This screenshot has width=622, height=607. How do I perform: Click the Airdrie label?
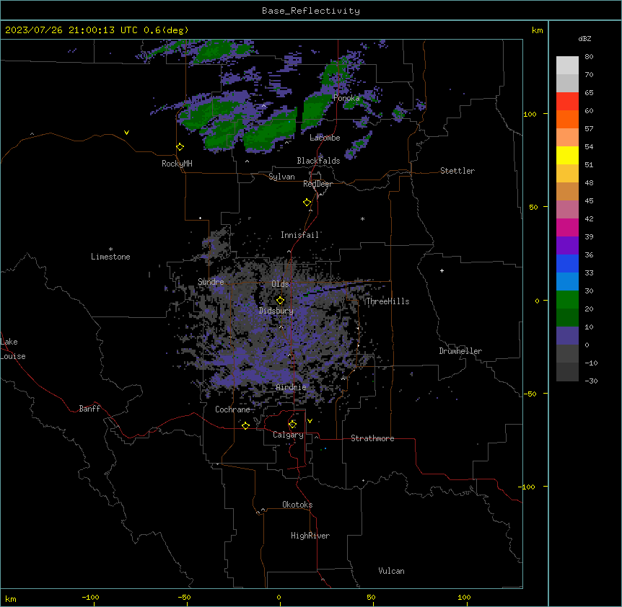[292, 387]
